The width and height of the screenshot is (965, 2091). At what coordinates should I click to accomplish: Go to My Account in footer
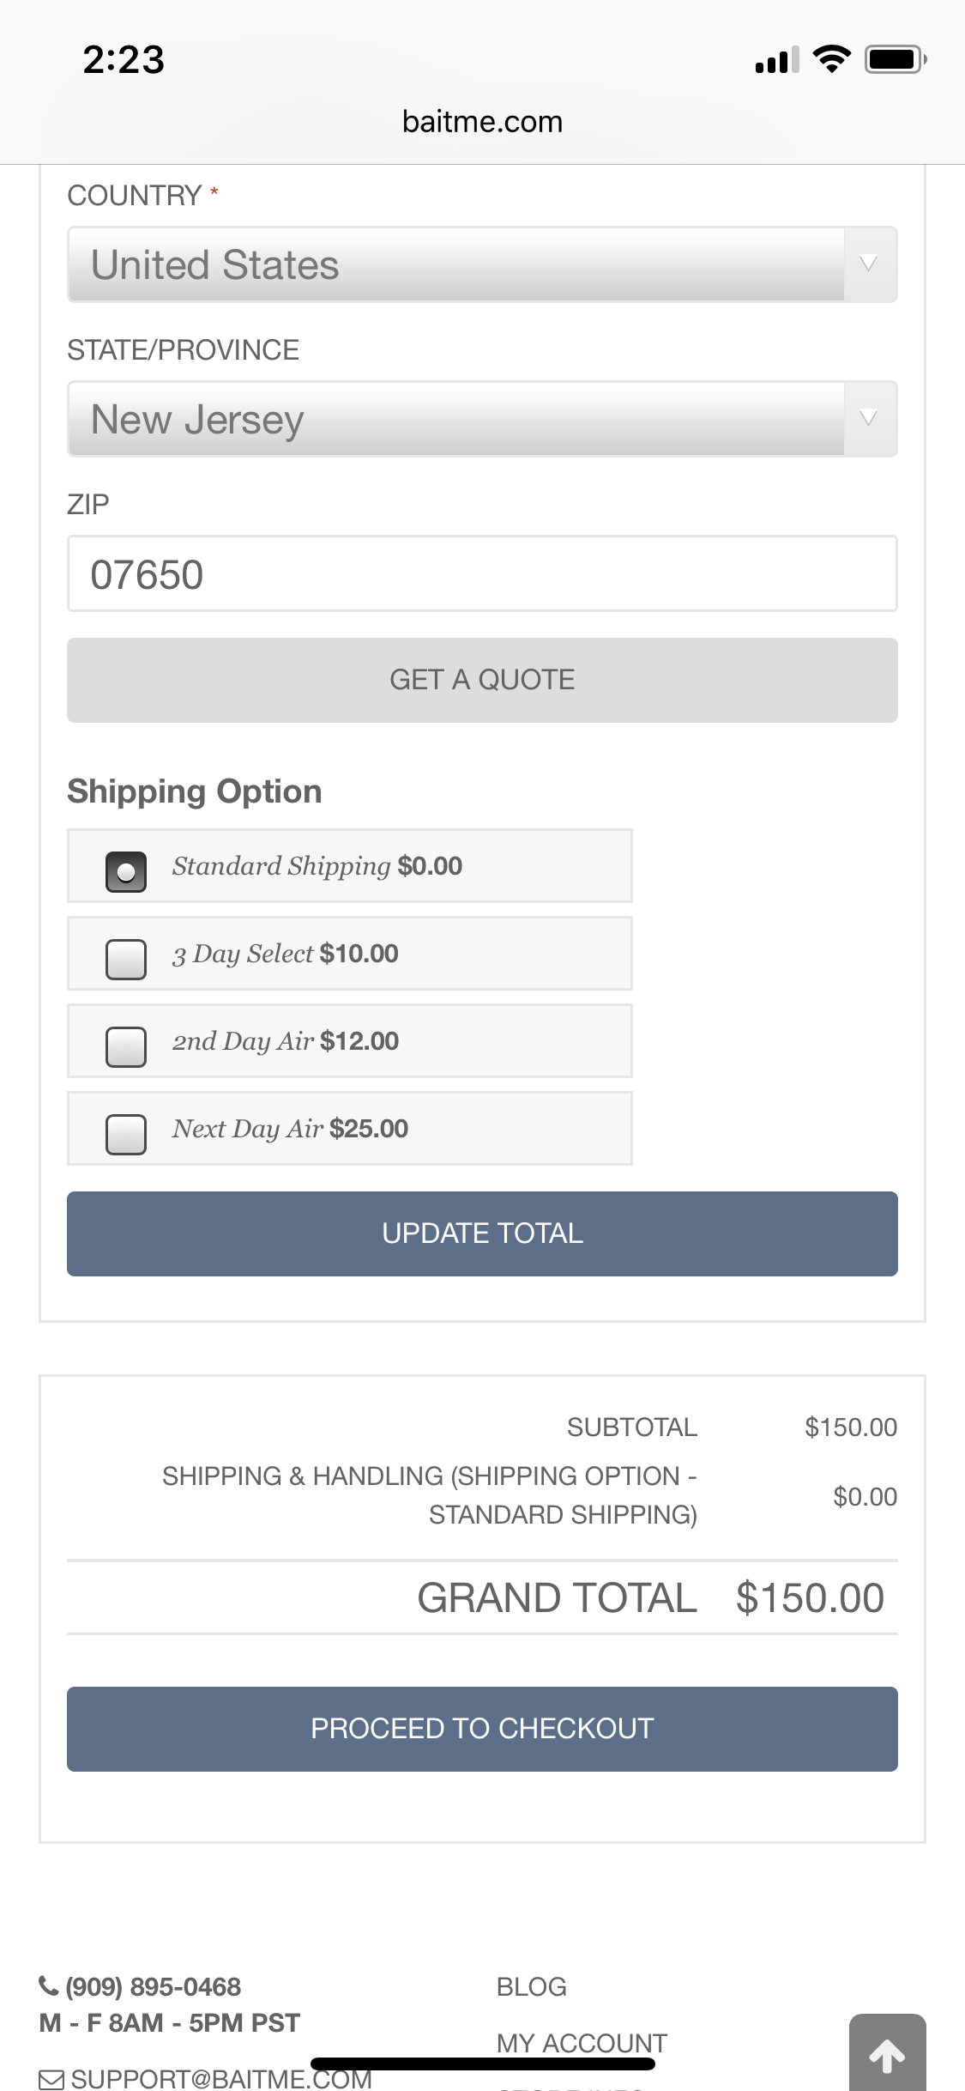coord(582,2043)
